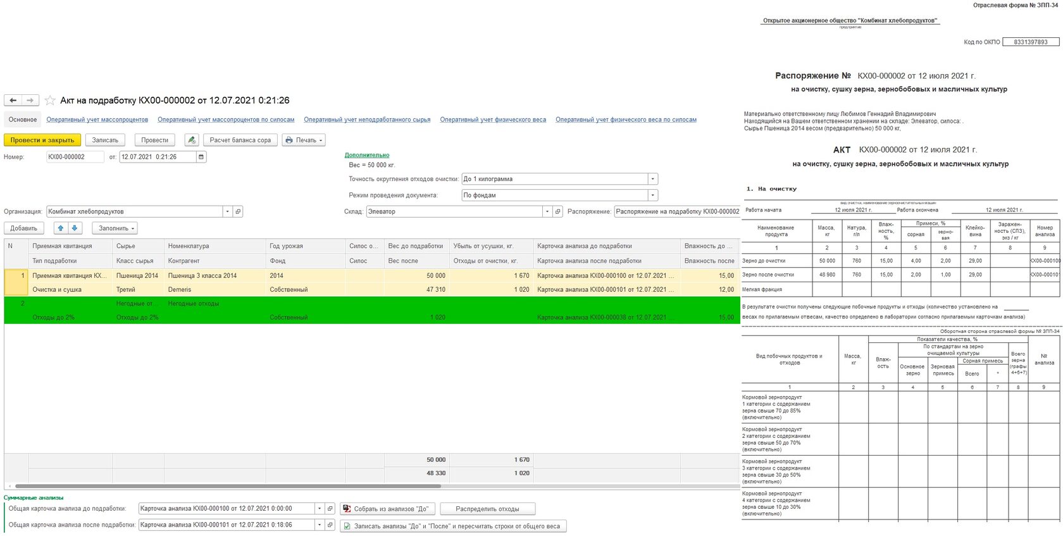Viewport: 1063px width, 536px height.
Task: Expand the Склад dropdown list
Action: (547, 211)
